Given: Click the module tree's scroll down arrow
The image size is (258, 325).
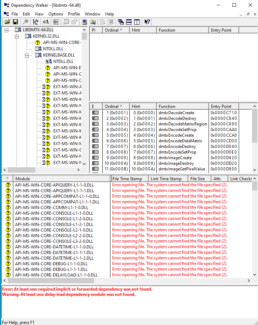Looking at the screenshot, I should point(84,164).
